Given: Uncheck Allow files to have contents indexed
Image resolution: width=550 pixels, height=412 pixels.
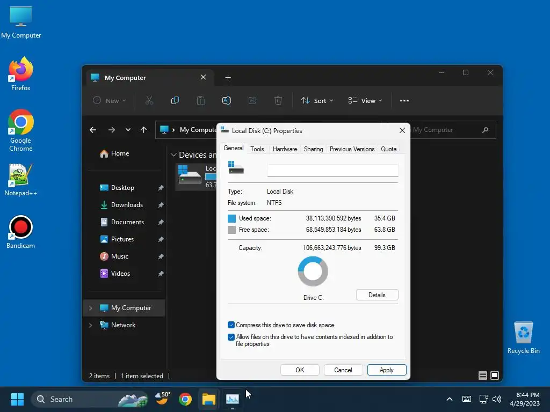Looking at the screenshot, I should click(x=231, y=337).
